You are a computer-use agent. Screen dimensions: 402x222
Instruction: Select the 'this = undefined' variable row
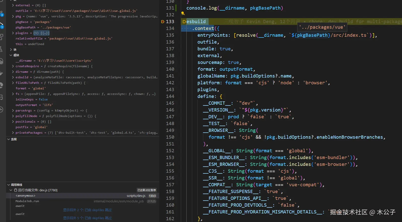83,44
